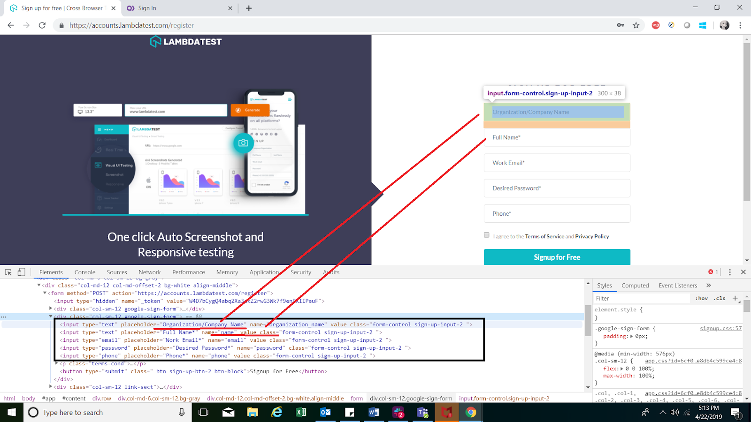
Task: Click the Signup for Free button
Action: point(556,257)
